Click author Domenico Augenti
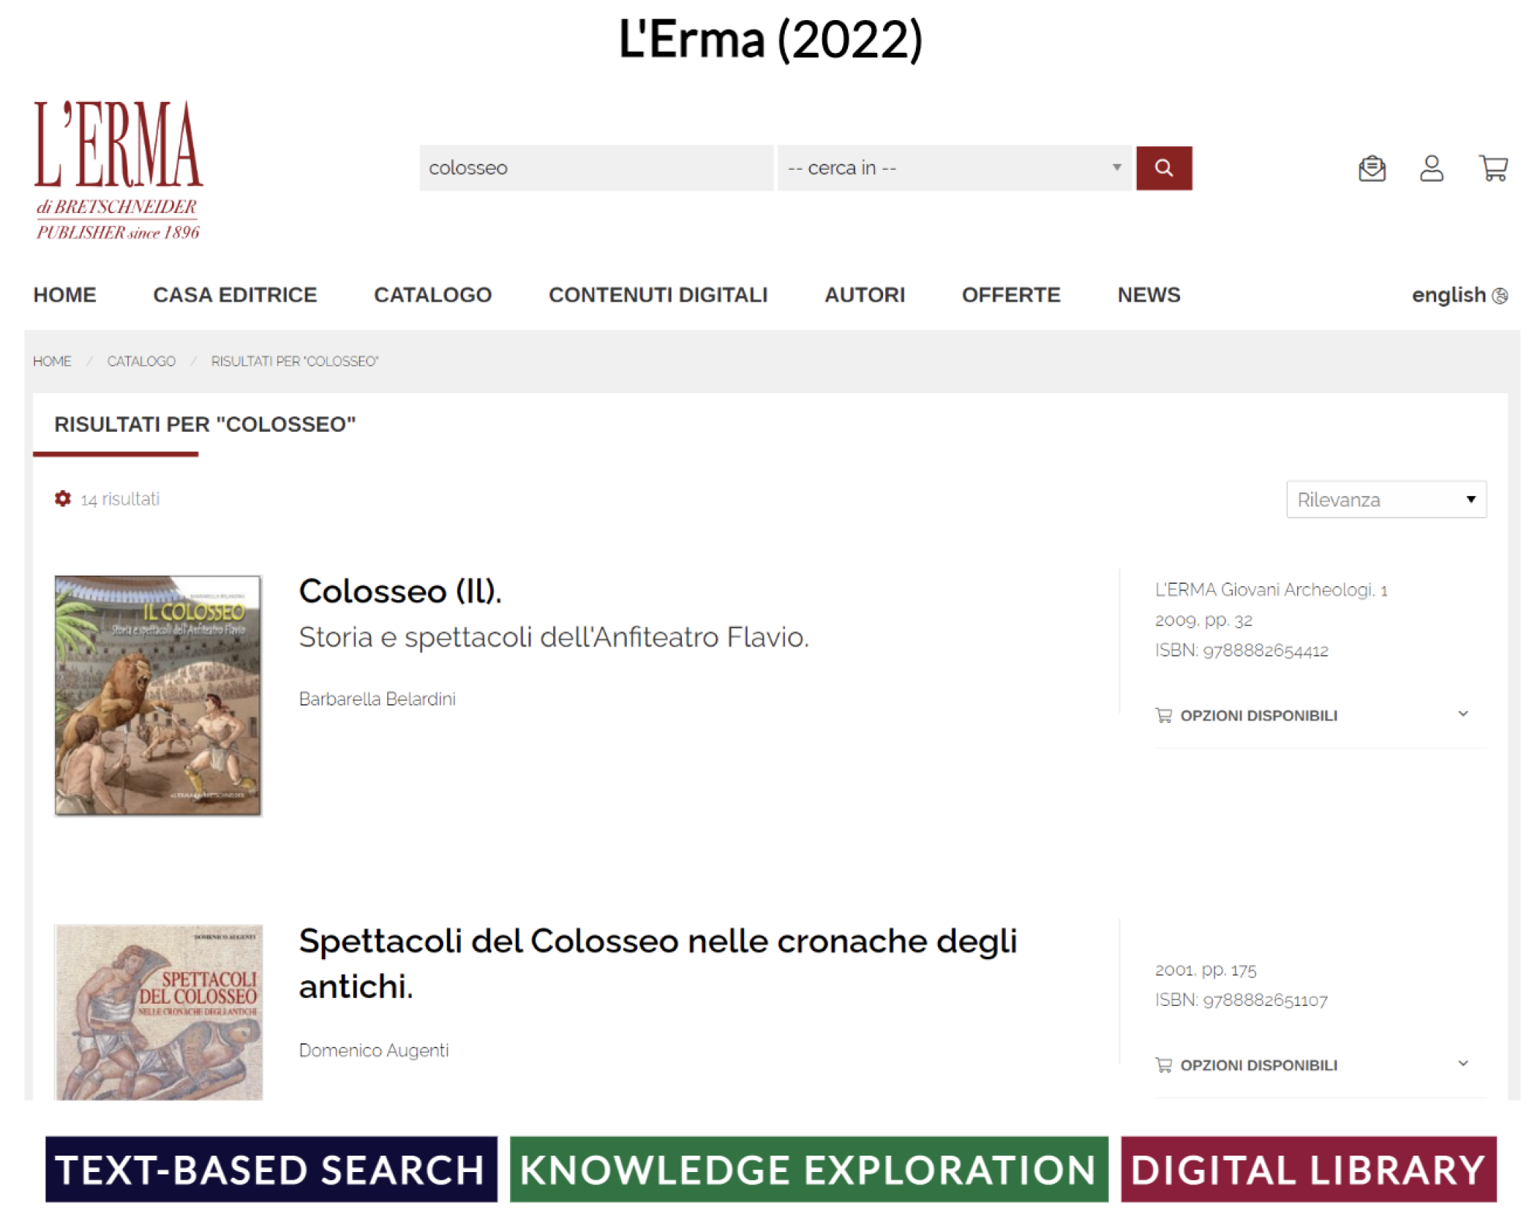Viewport: 1536px width, 1219px height. pyautogui.click(x=374, y=1050)
